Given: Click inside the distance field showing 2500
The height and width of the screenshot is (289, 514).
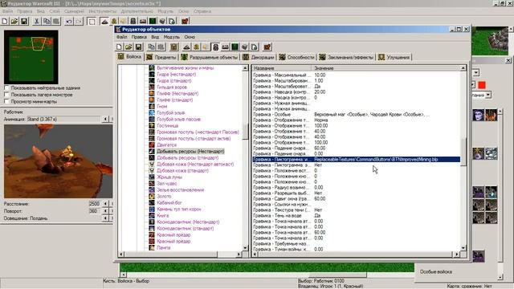Looking at the screenshot, I should pyautogui.click(x=95, y=204).
